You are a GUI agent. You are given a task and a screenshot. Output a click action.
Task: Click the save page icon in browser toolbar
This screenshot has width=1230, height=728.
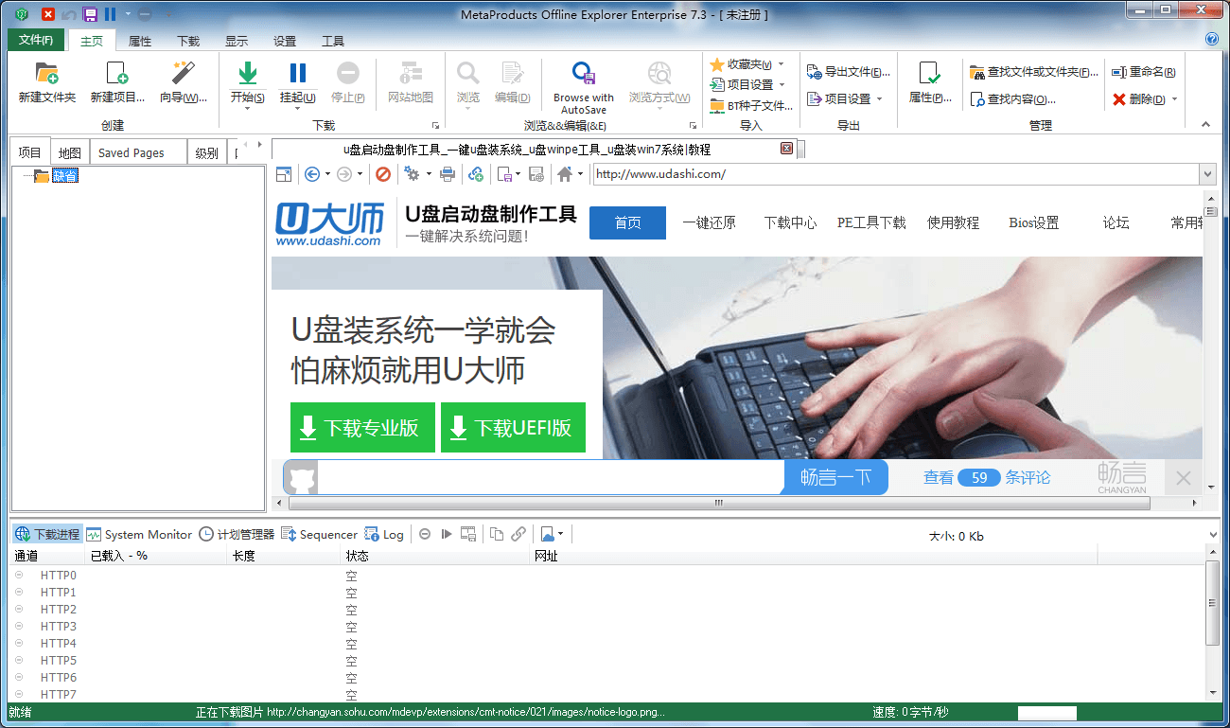tap(536, 174)
